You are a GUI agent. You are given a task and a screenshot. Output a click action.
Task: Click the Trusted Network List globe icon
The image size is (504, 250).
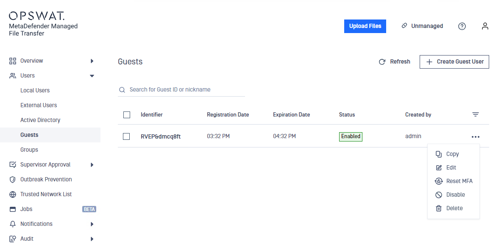coord(13,194)
